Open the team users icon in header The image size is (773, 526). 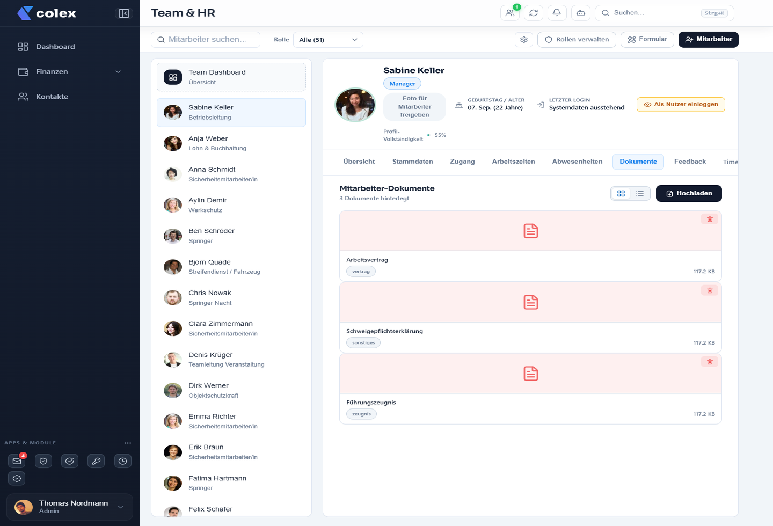coord(510,13)
